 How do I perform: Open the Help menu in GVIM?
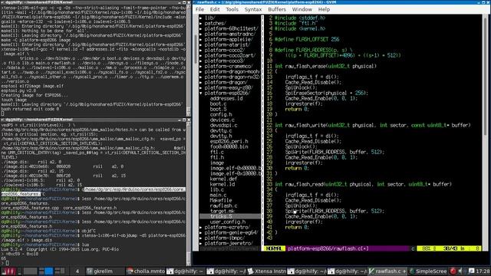324,9
